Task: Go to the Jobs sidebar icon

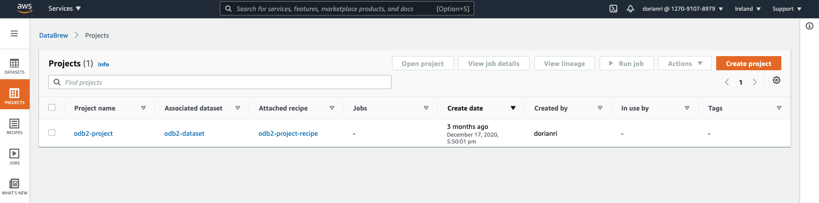Action: click(x=15, y=156)
